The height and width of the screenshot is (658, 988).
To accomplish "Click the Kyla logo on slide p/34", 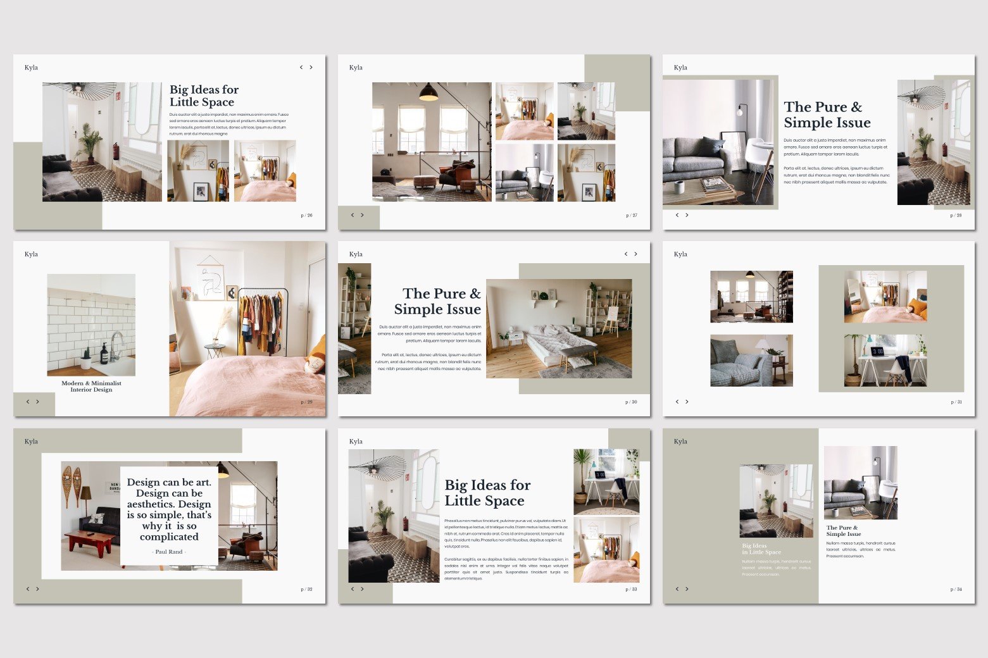I will [680, 442].
